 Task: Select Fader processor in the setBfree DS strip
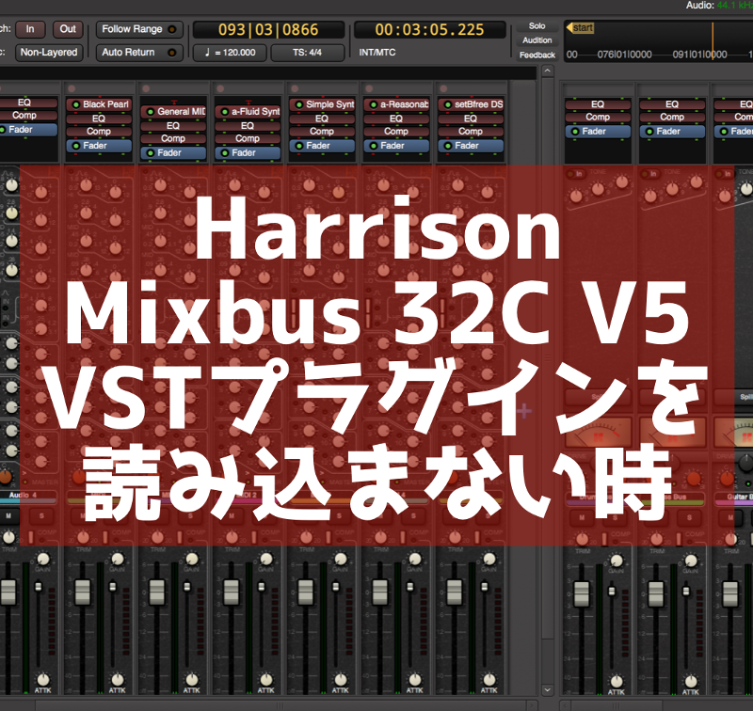[x=471, y=146]
